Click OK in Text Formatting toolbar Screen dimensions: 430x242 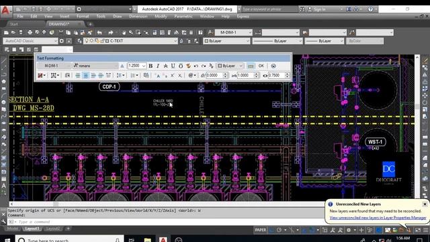[x=261, y=66]
